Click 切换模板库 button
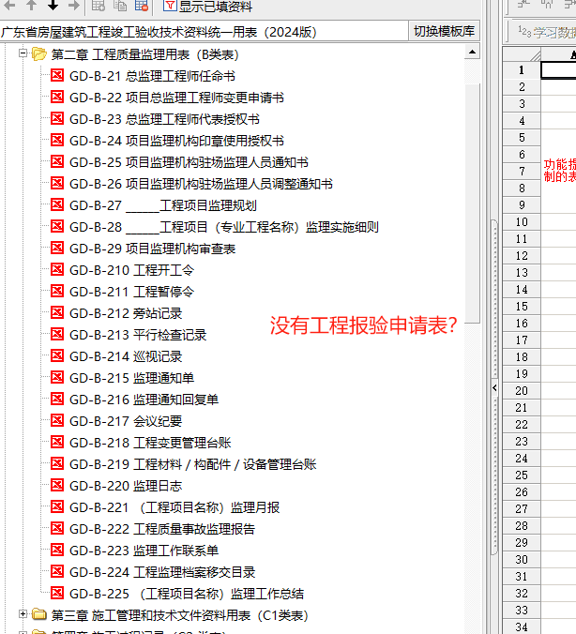The image size is (576, 634). coord(444,31)
